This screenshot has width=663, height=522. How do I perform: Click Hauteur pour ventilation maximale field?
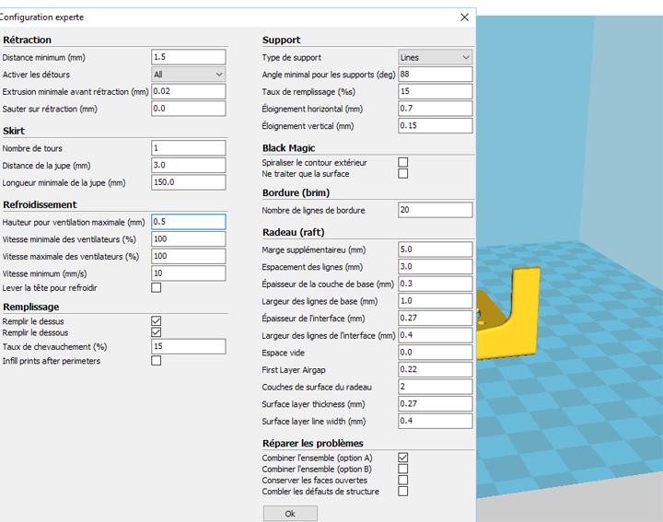(189, 222)
